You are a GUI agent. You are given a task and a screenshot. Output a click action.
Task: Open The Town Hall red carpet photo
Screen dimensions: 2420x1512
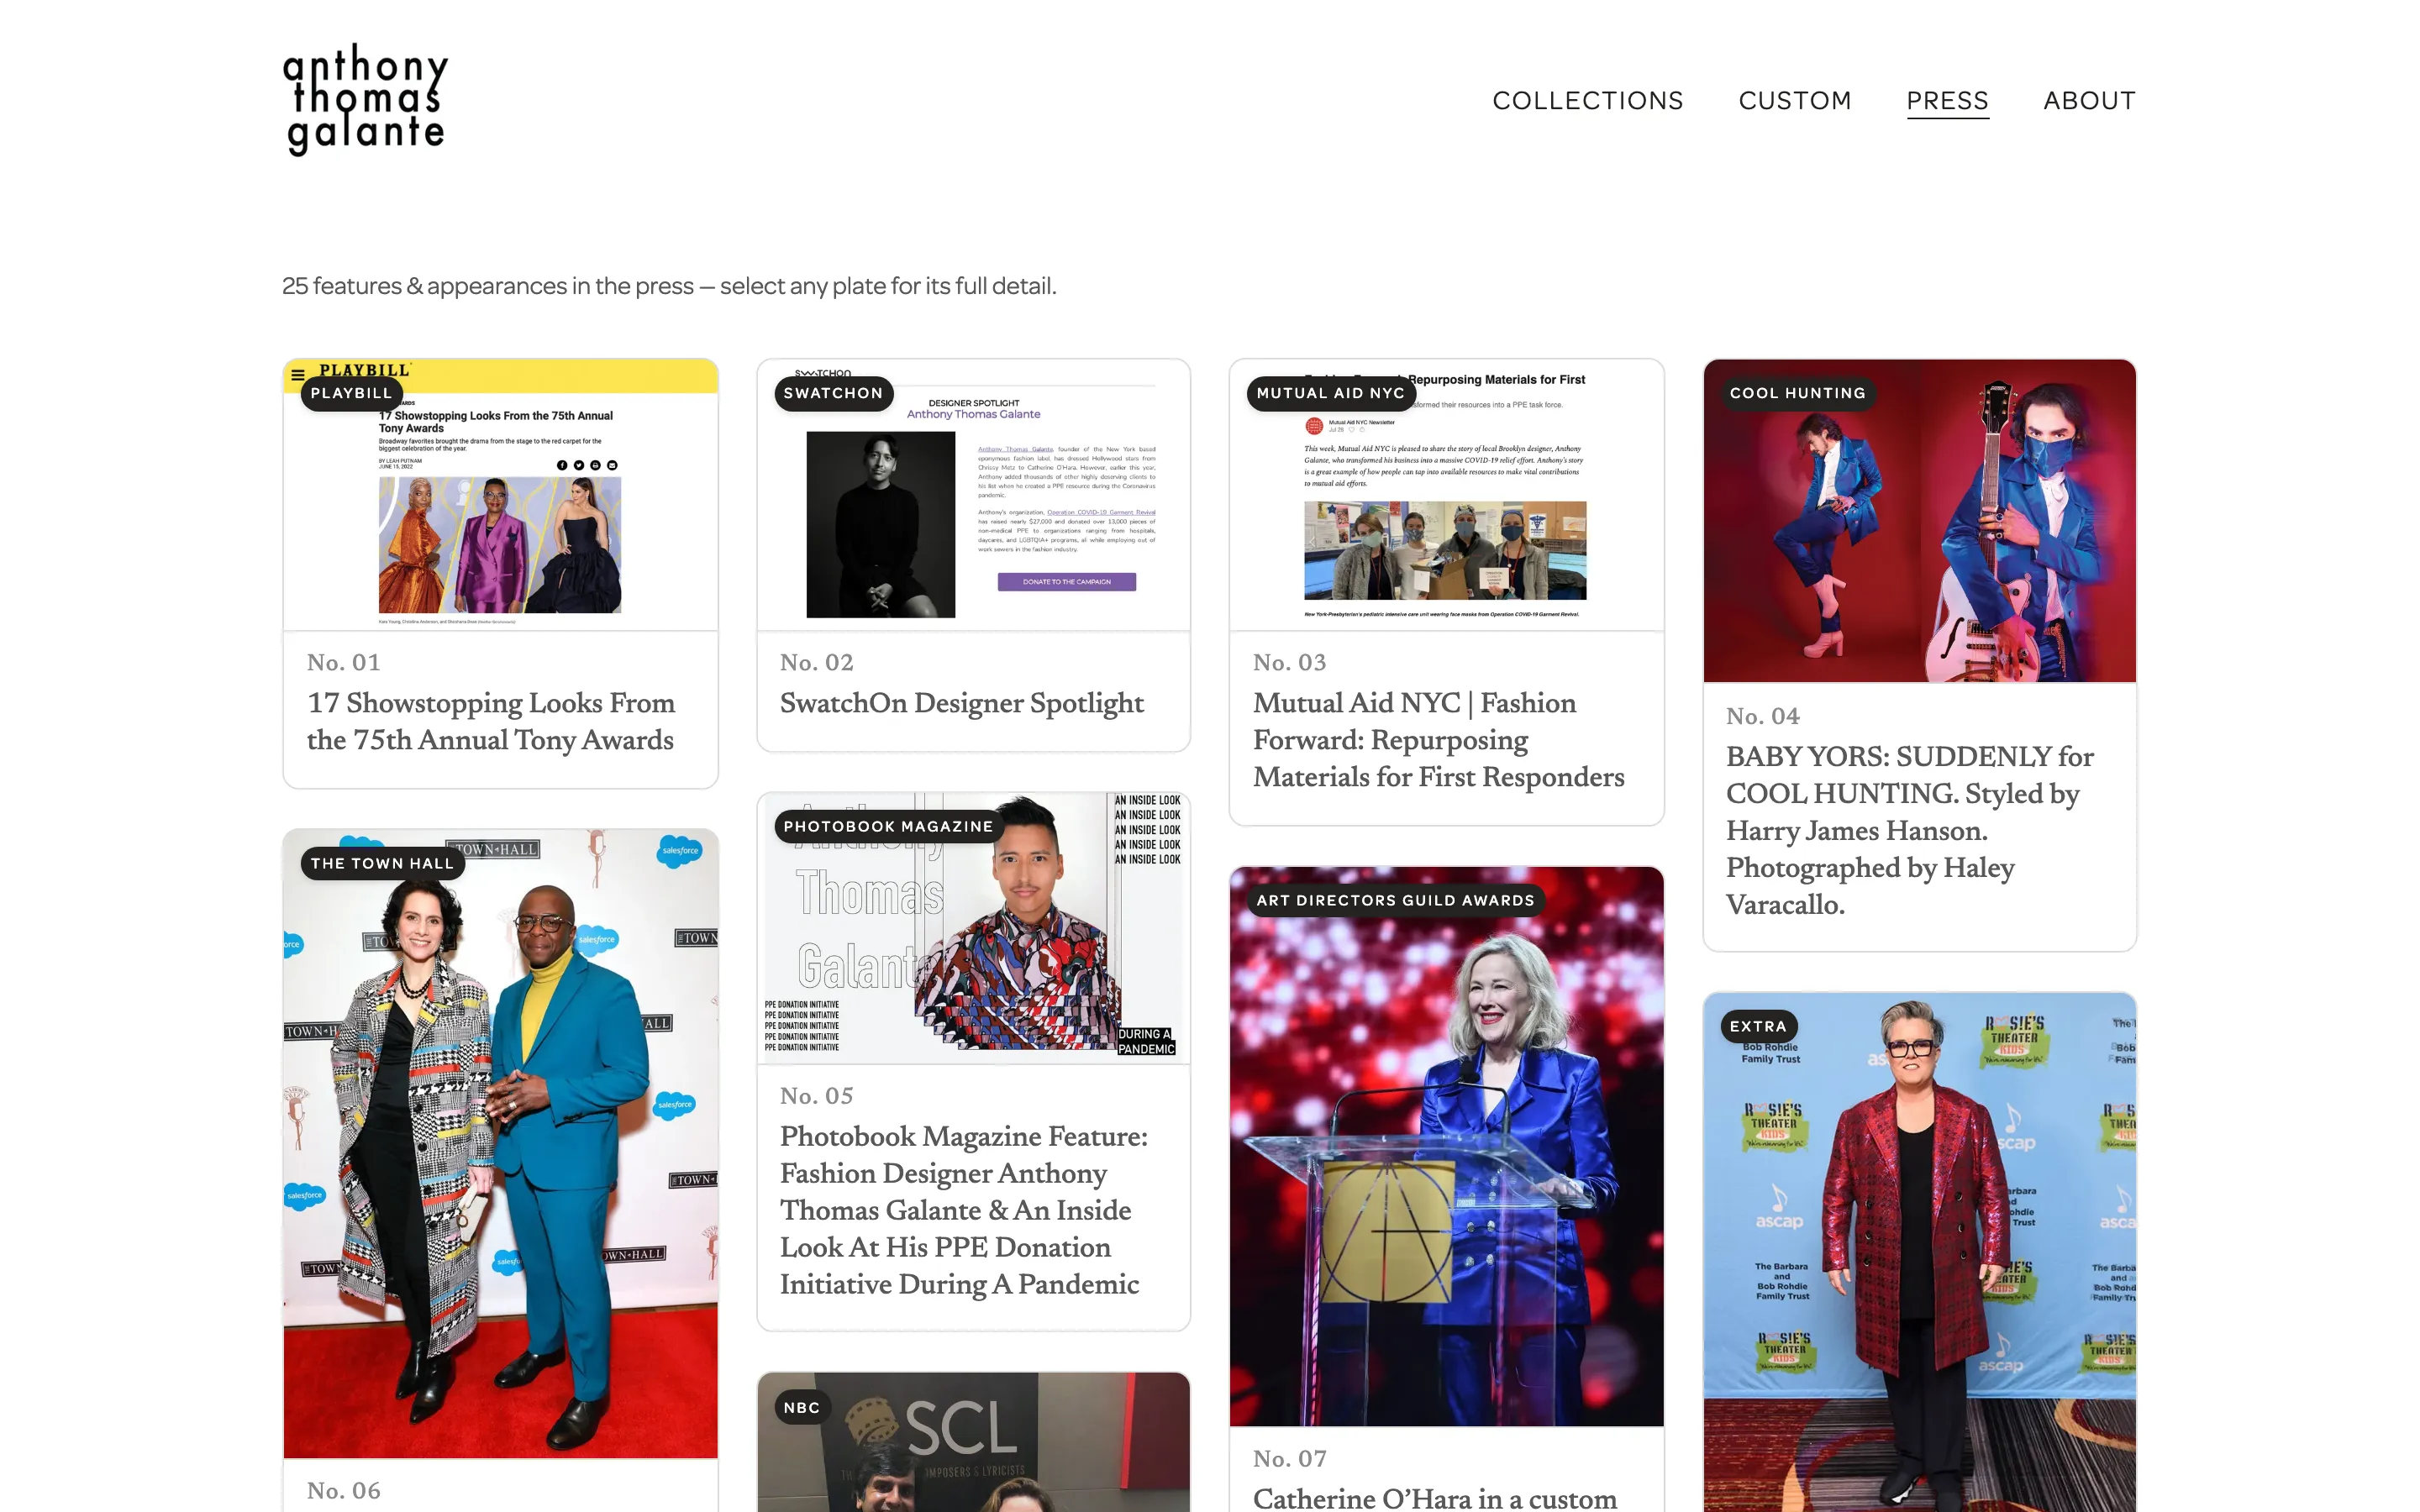pyautogui.click(x=500, y=1143)
